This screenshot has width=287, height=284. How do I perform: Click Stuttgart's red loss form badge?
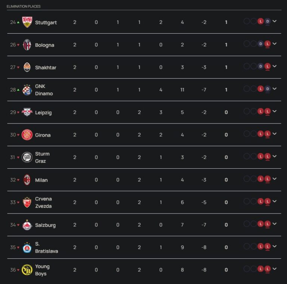[x=260, y=21]
